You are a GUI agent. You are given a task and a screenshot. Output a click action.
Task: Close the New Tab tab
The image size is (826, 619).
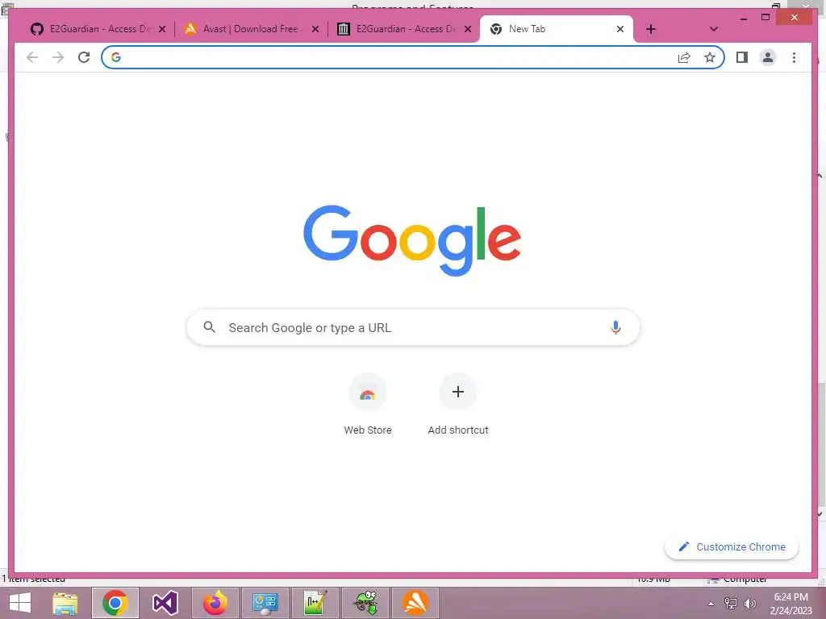click(x=620, y=29)
